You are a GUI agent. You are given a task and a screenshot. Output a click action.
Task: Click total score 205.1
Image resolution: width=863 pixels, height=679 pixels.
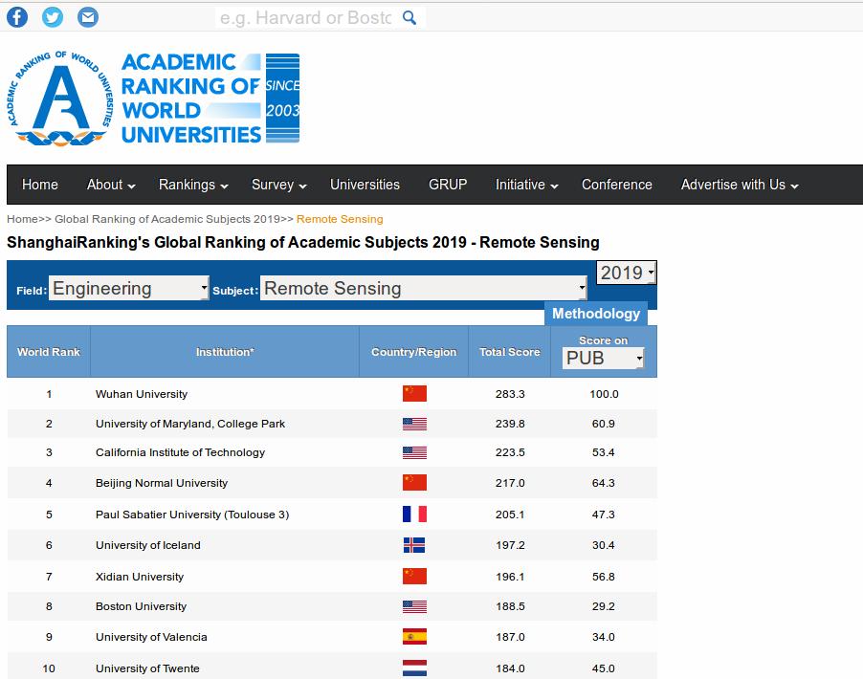510,515
